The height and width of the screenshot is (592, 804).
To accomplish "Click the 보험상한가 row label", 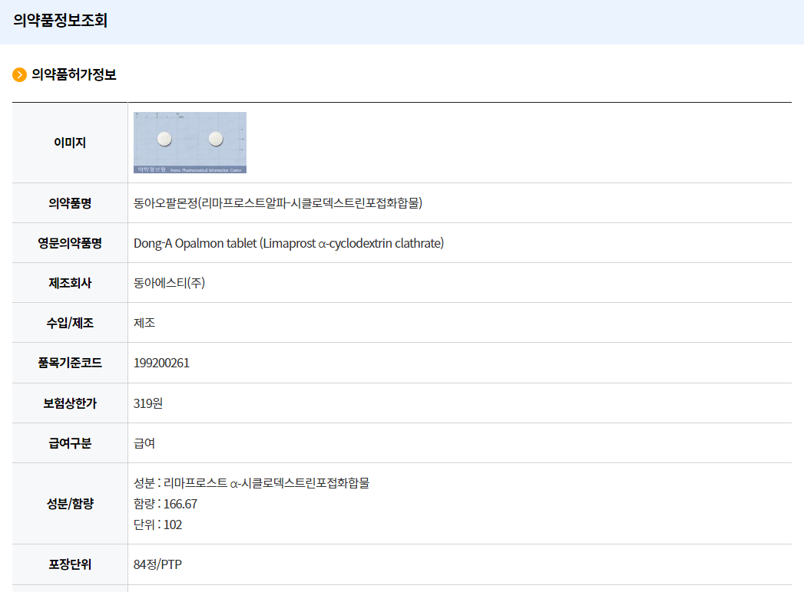I will [70, 403].
